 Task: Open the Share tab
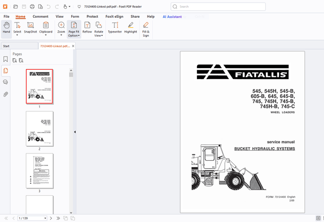point(135,17)
